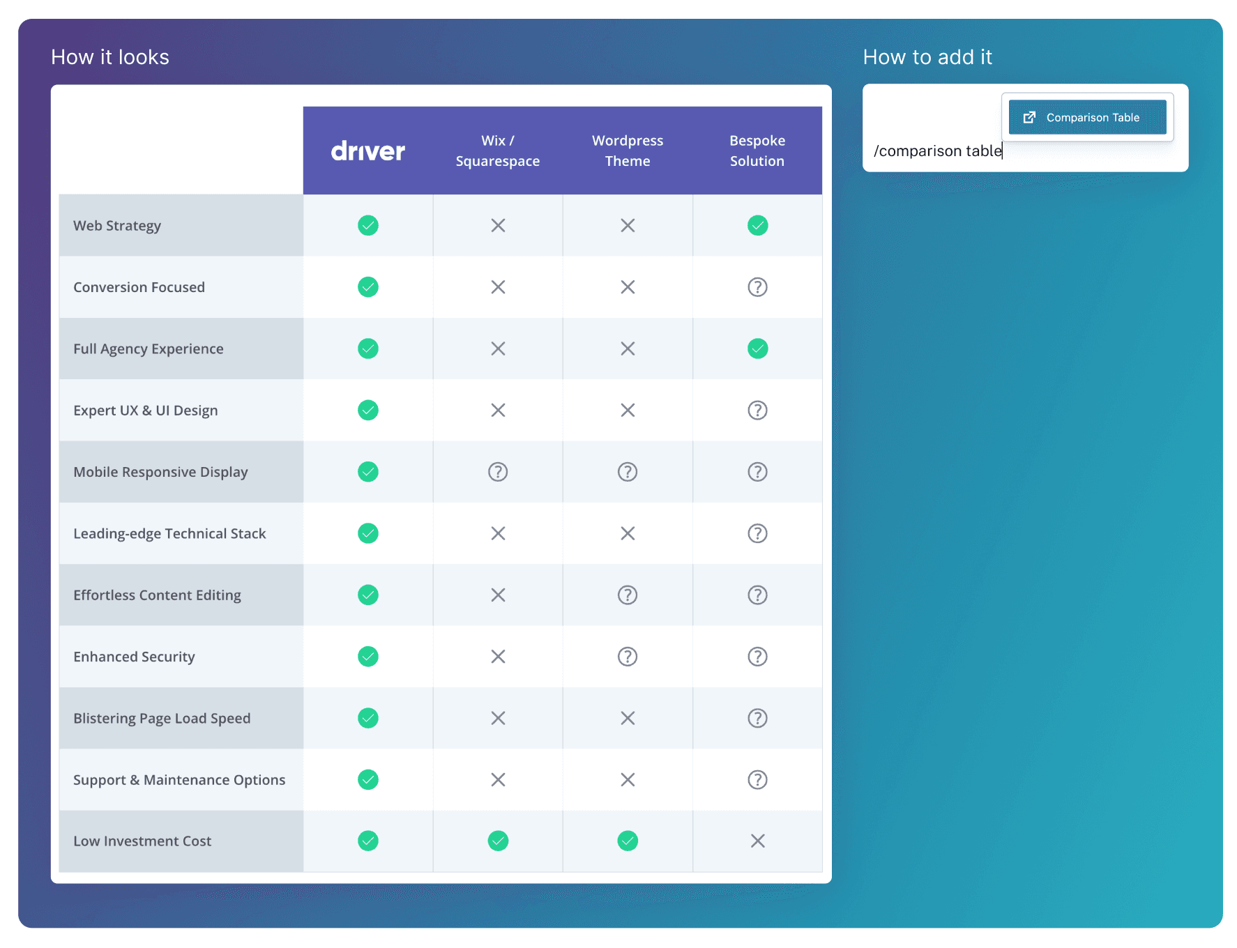
Task: Click Wordpress cross for Full Agency Experience
Action: tap(628, 349)
